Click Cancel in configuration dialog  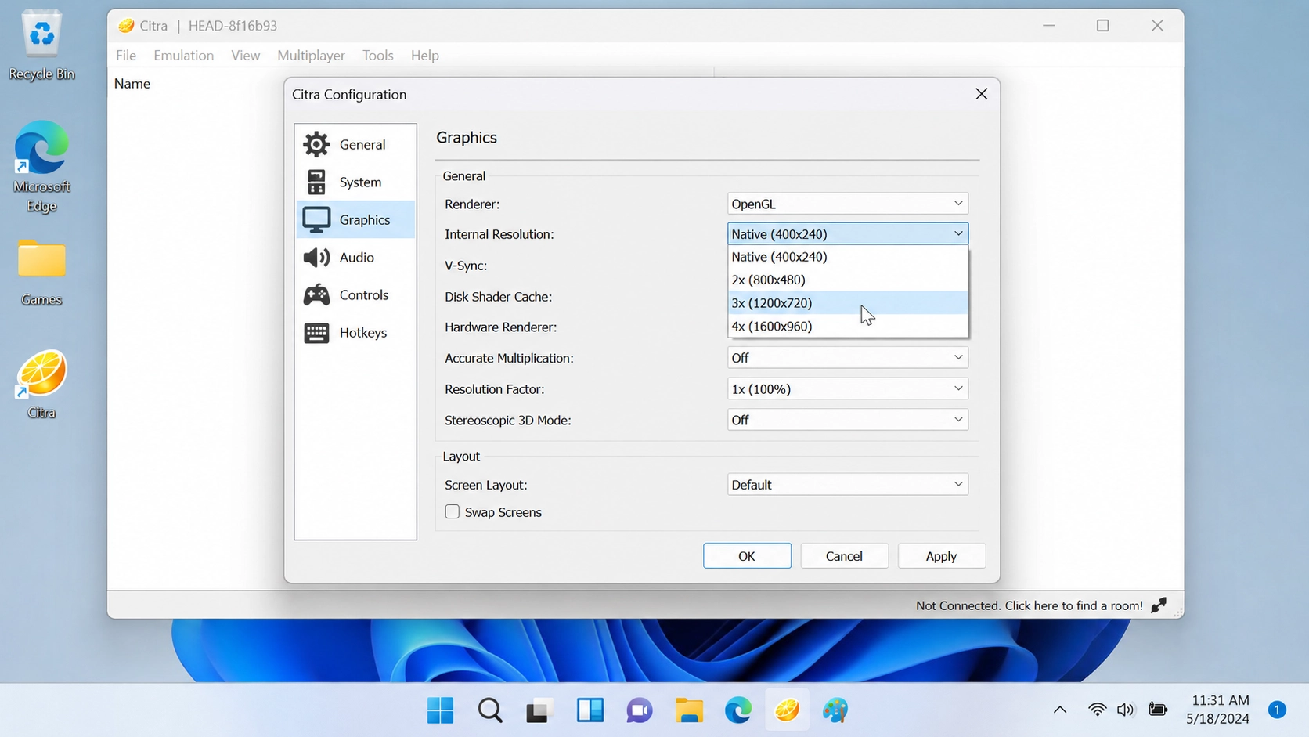point(844,556)
